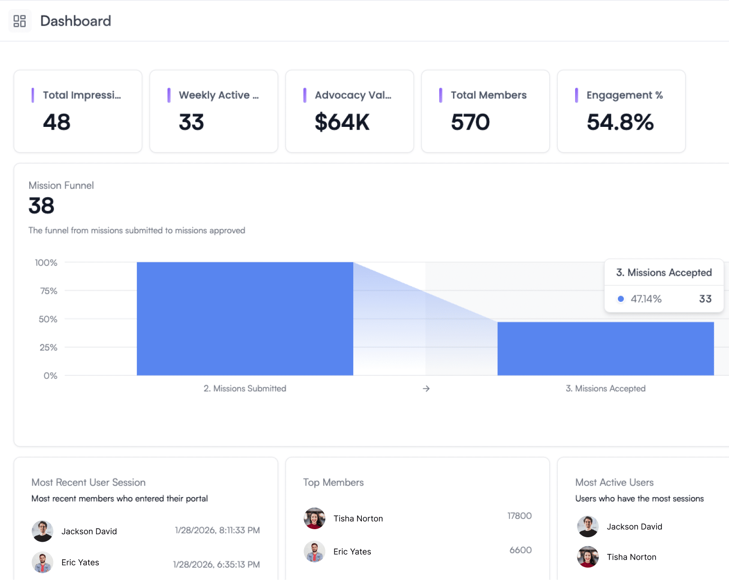Open the Engagement % card
The width and height of the screenshot is (729, 580).
(621, 111)
